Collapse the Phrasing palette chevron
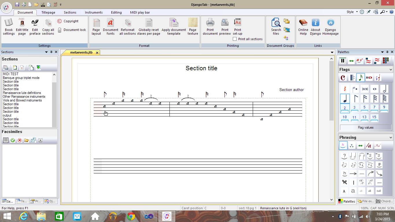The width and height of the screenshot is (395, 222). (x=391, y=138)
